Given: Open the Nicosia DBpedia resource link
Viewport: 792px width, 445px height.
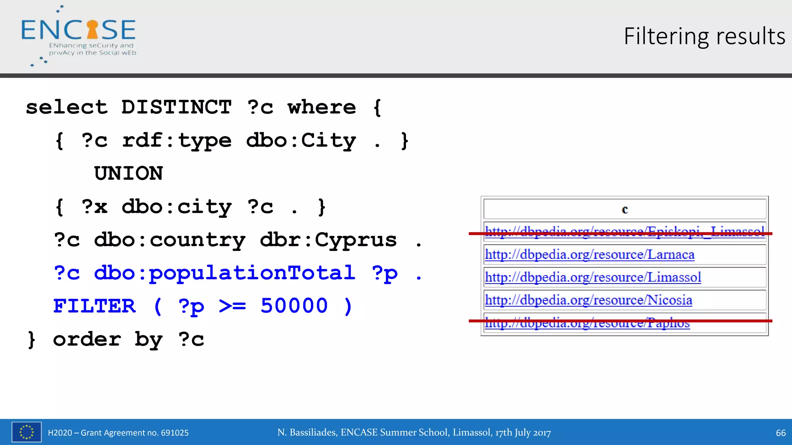Looking at the screenshot, I should pos(588,300).
